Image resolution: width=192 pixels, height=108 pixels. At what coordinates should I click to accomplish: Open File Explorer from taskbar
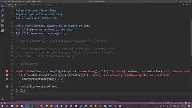click(12, 106)
